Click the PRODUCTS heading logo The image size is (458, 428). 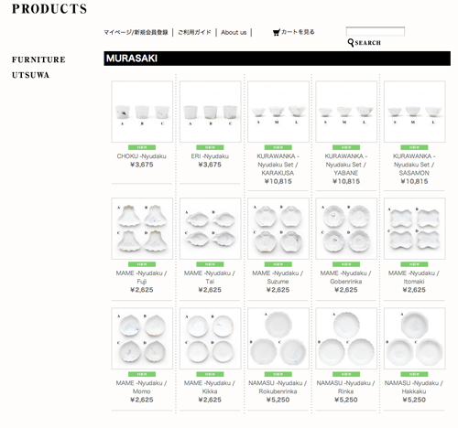(49, 9)
